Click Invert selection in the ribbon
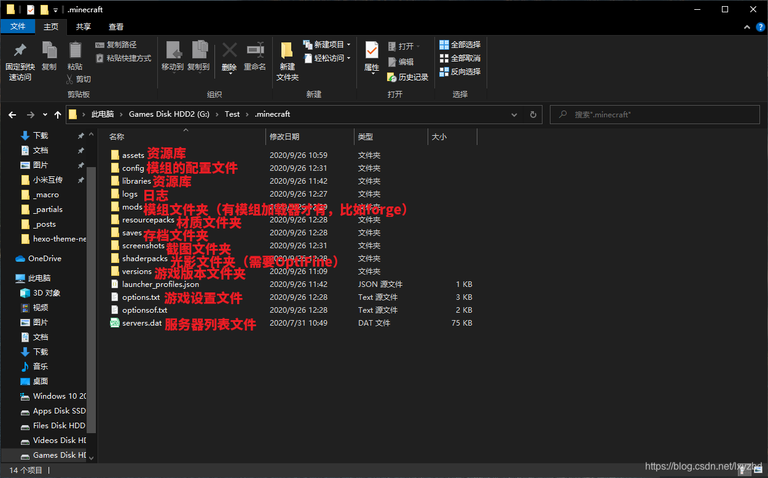The image size is (768, 478). [460, 72]
